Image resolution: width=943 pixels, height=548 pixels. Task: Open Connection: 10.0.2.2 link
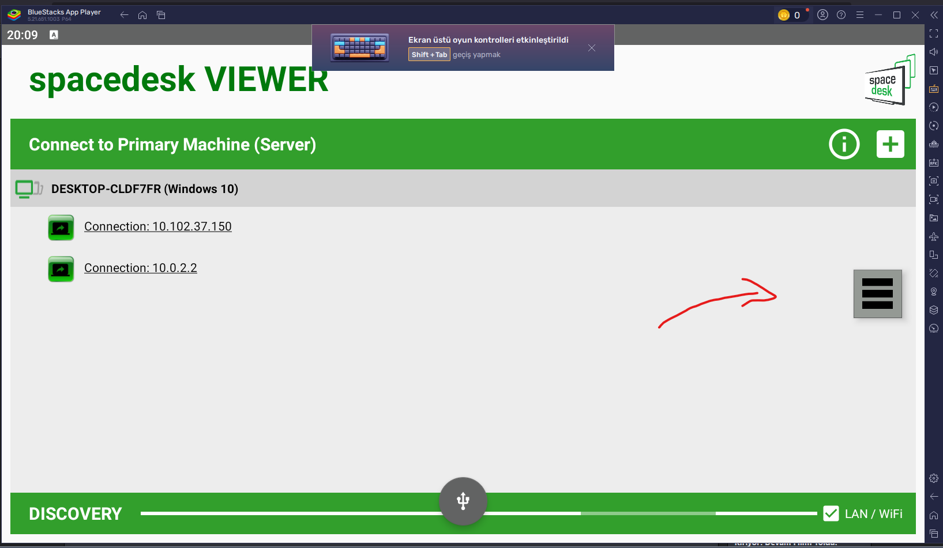[x=141, y=268]
